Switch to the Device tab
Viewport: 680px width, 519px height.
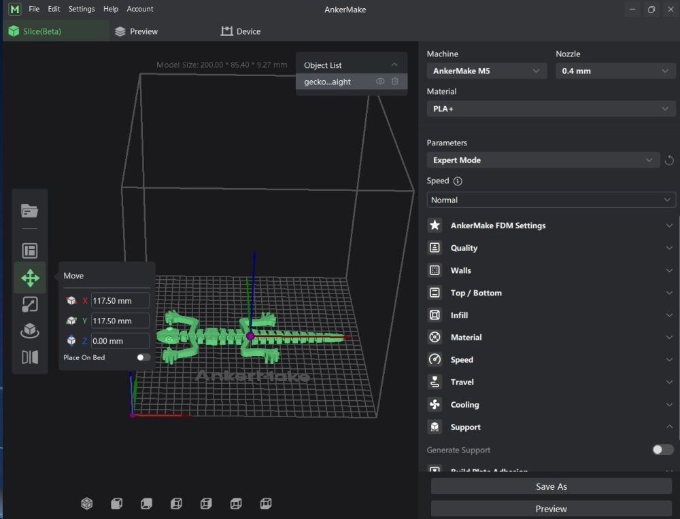241,31
